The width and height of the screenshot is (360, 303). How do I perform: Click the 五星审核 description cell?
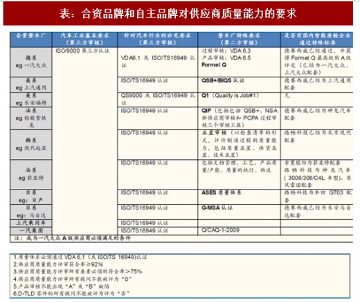239,145
